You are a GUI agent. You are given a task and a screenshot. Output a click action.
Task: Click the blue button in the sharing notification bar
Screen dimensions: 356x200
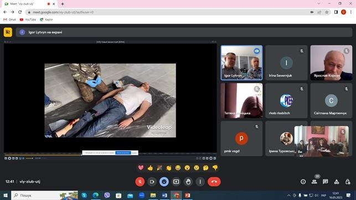coord(123,153)
